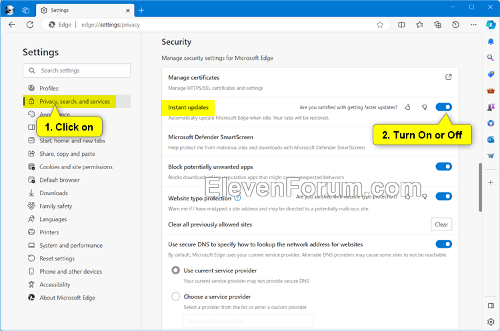Open System and performance settings
The width and height of the screenshot is (500, 331).
coord(77,245)
